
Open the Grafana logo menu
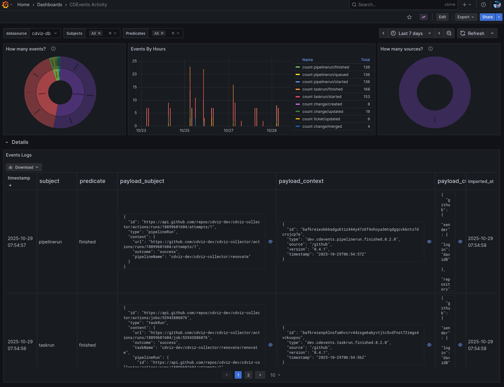pos(5,5)
